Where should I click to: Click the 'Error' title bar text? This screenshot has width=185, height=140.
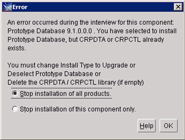(20, 7)
